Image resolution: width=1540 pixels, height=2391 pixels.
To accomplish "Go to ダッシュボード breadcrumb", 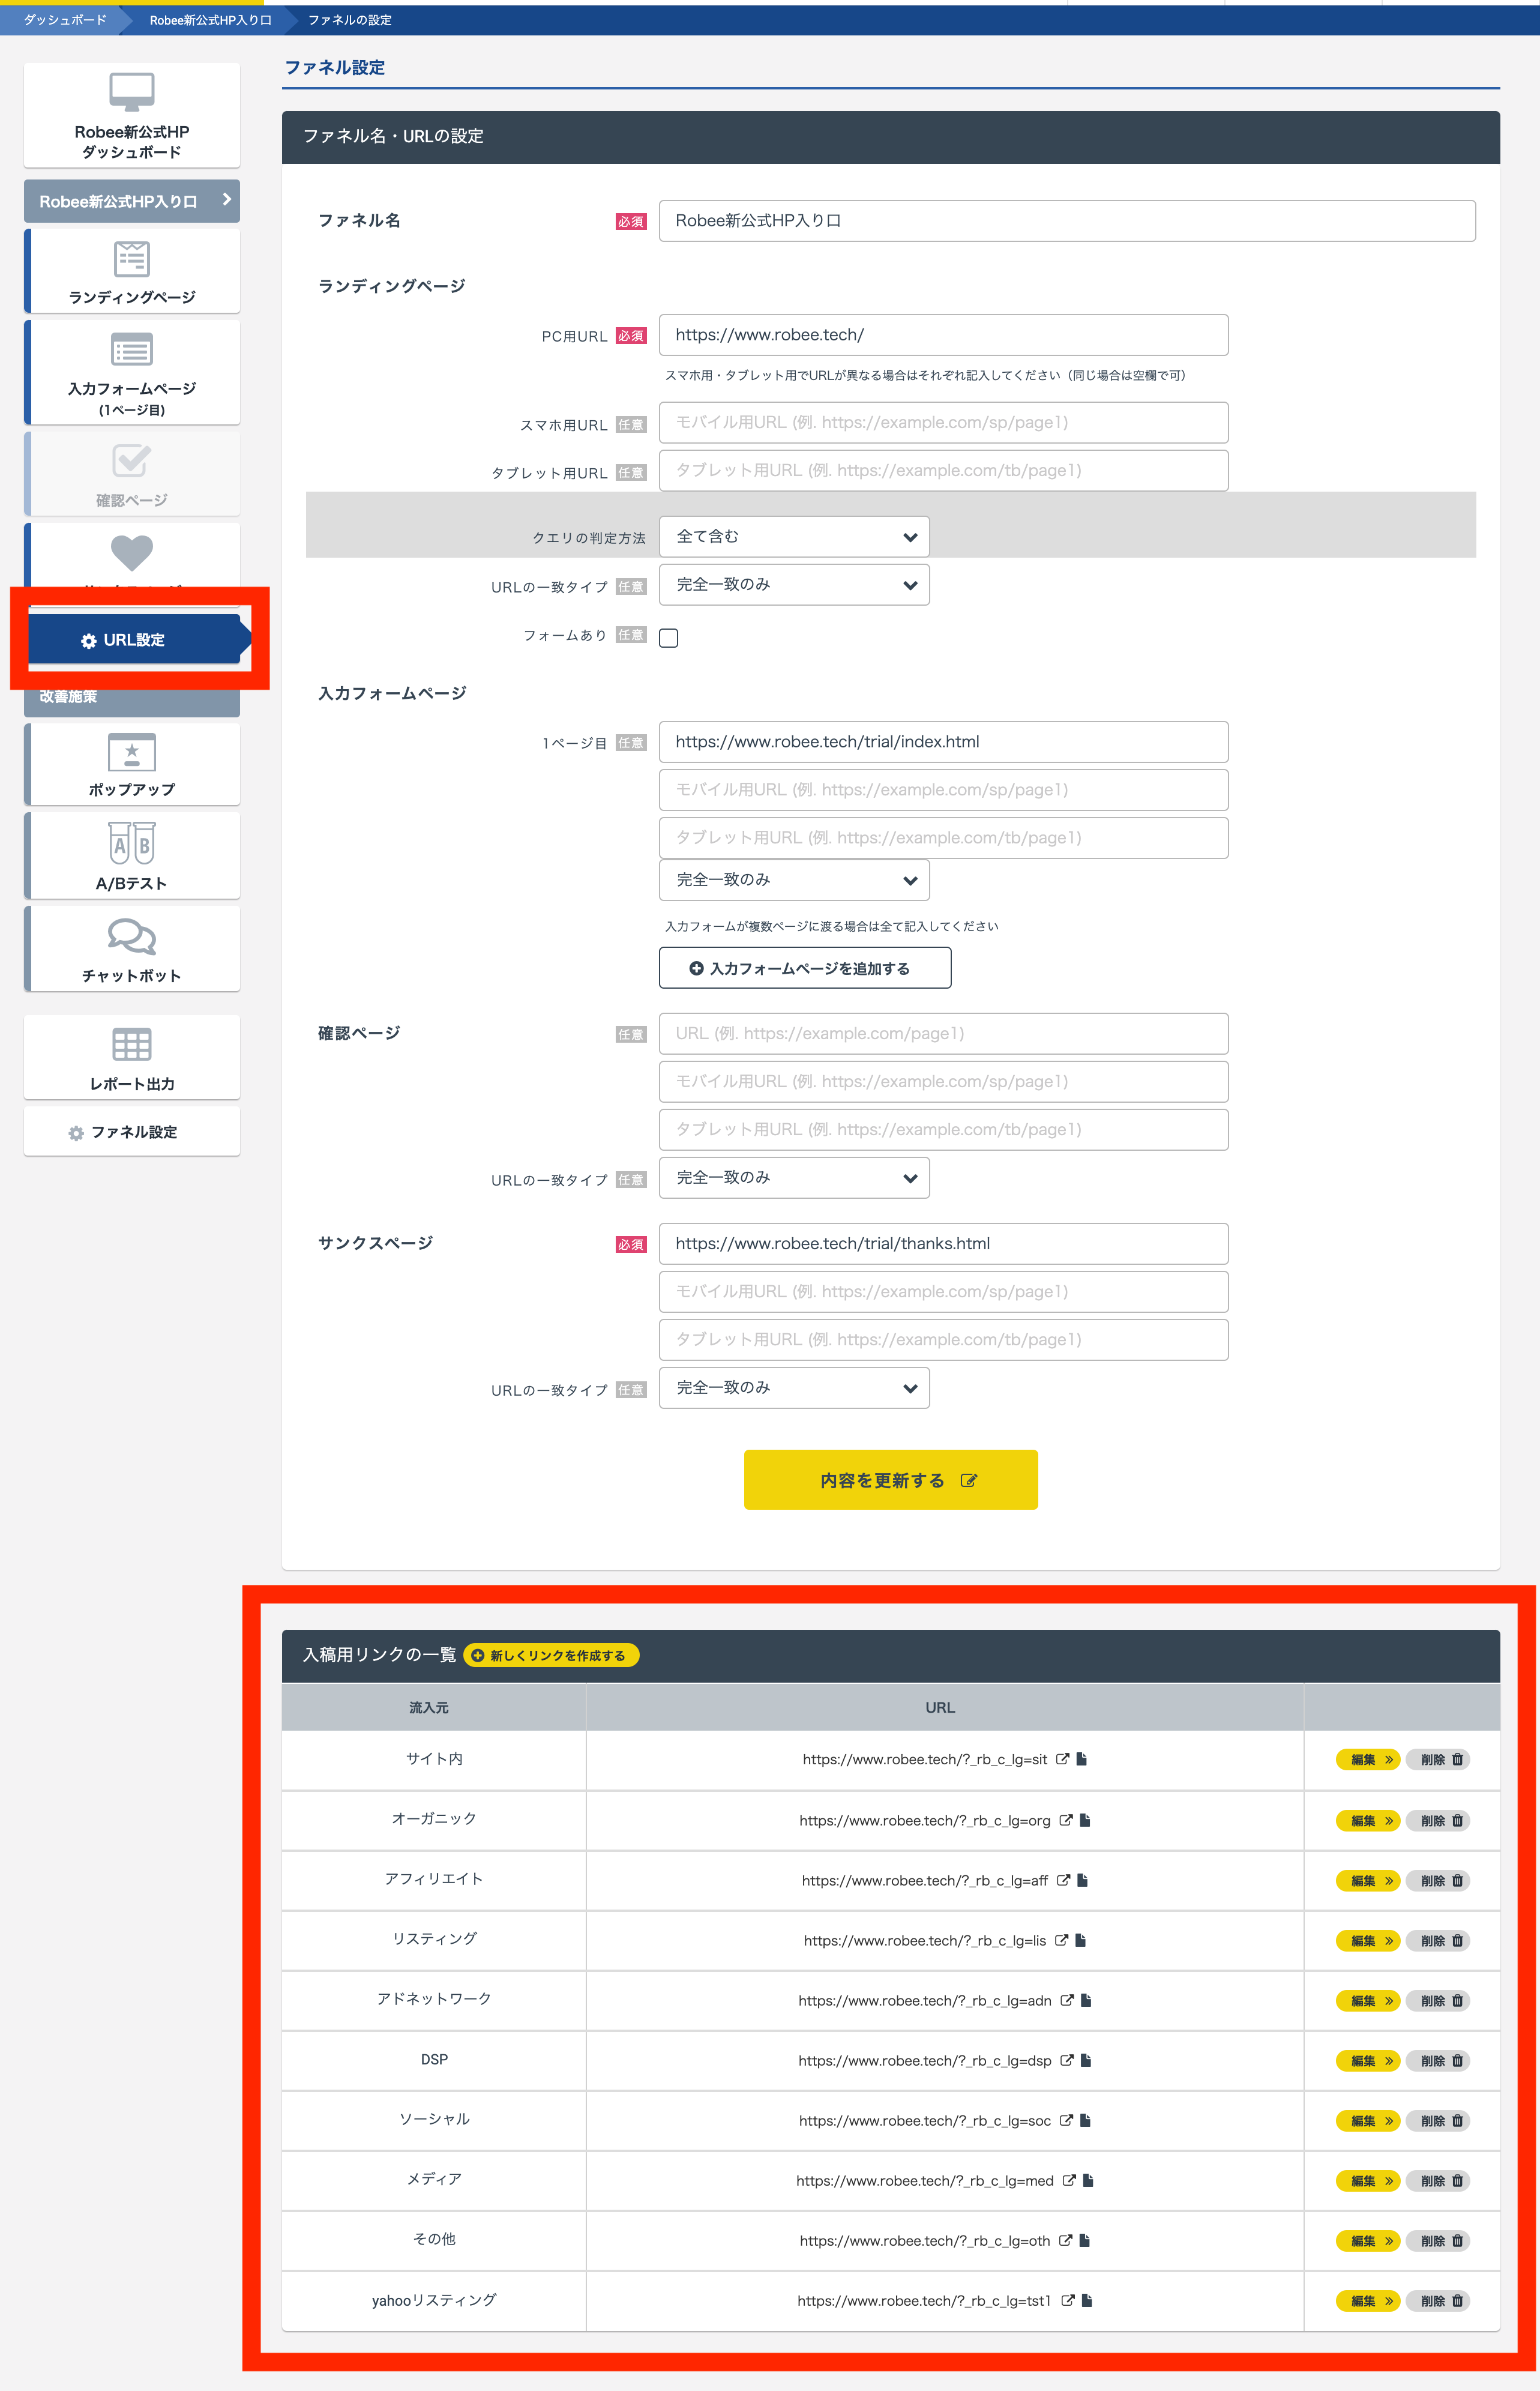I will pos(64,20).
